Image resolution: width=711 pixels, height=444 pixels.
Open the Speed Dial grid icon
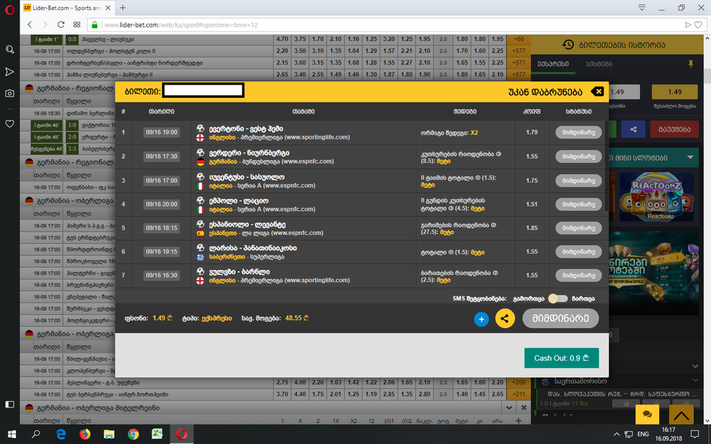coord(76,24)
